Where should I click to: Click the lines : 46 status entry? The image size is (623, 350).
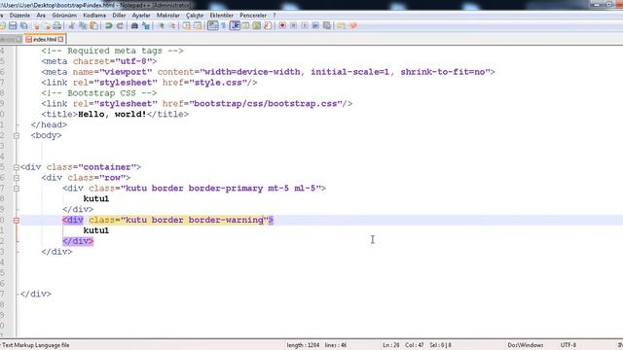(336, 345)
